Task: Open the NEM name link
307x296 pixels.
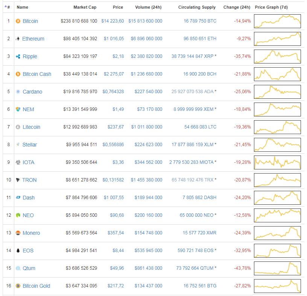Action: [x=28, y=109]
